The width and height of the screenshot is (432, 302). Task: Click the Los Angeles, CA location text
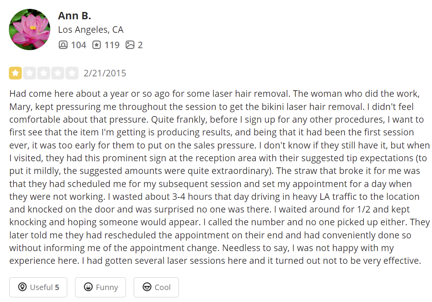click(91, 30)
